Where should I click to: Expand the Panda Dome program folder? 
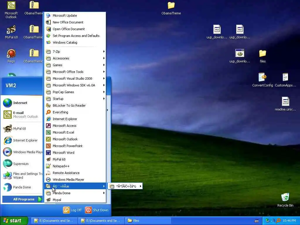tap(75, 193)
